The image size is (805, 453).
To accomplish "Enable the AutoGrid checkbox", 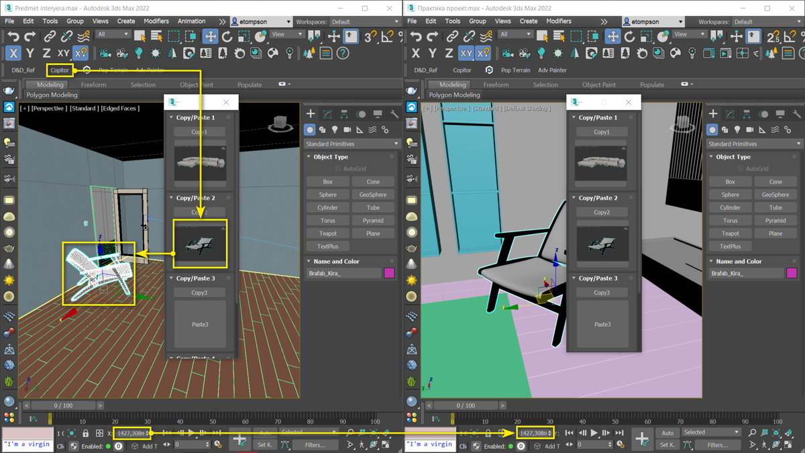I will (x=337, y=168).
